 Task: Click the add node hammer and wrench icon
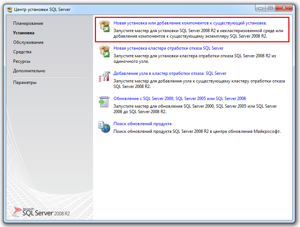click(104, 77)
